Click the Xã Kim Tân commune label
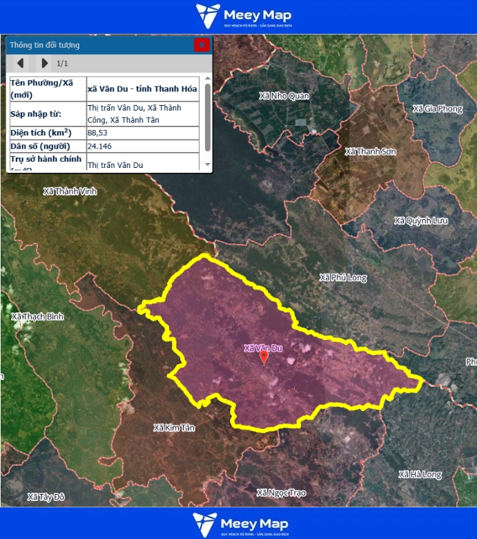 174,428
